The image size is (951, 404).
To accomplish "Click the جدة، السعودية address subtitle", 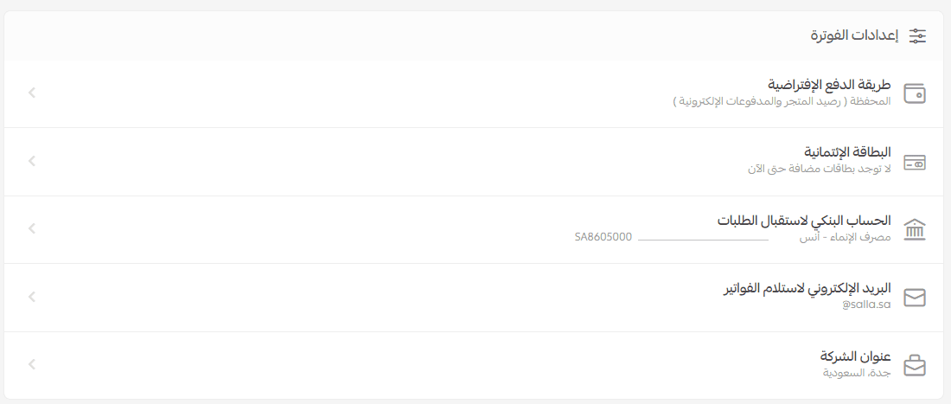I will pyautogui.click(x=857, y=373).
